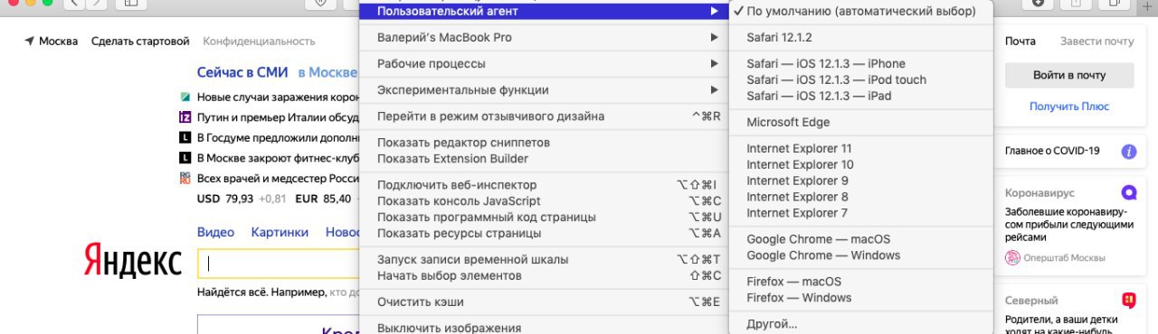Select Safari iOS 12.1.3 iPod touch agent
The image size is (1158, 334).
click(860, 80)
